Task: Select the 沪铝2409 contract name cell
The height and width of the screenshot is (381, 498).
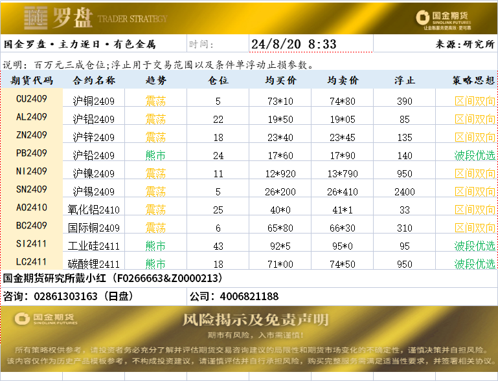Action: tap(94, 116)
